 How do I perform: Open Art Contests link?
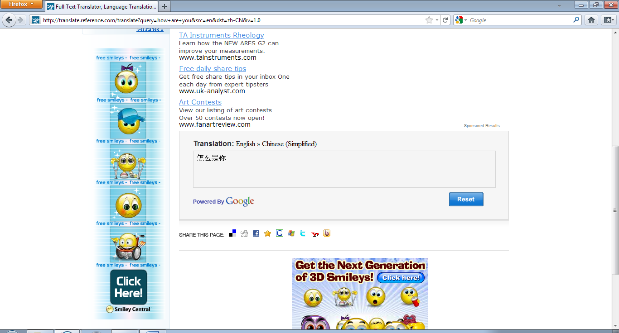(x=200, y=102)
